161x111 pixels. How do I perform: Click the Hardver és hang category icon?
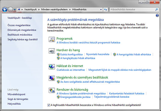tap(52, 51)
